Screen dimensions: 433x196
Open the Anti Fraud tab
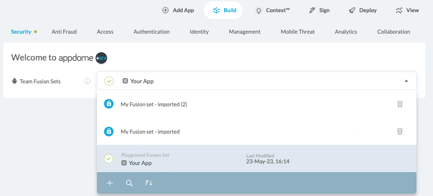(64, 32)
